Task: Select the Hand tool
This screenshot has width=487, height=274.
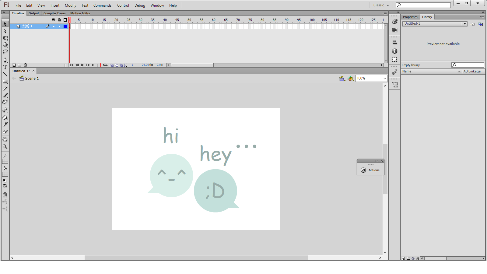Action: pos(5,139)
